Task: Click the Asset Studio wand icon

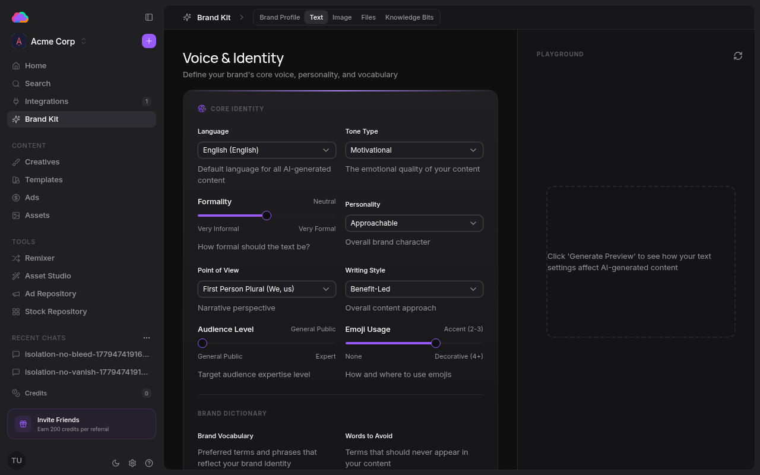Action: tap(16, 276)
